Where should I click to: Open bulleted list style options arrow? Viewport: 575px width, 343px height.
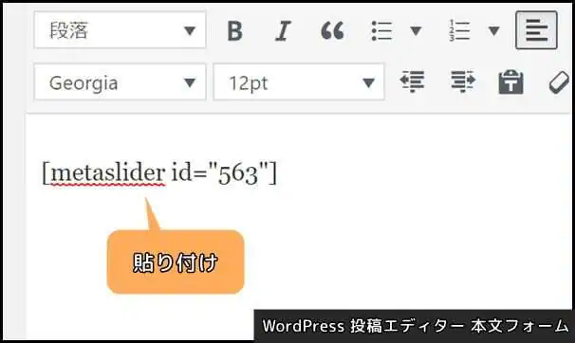click(x=416, y=30)
